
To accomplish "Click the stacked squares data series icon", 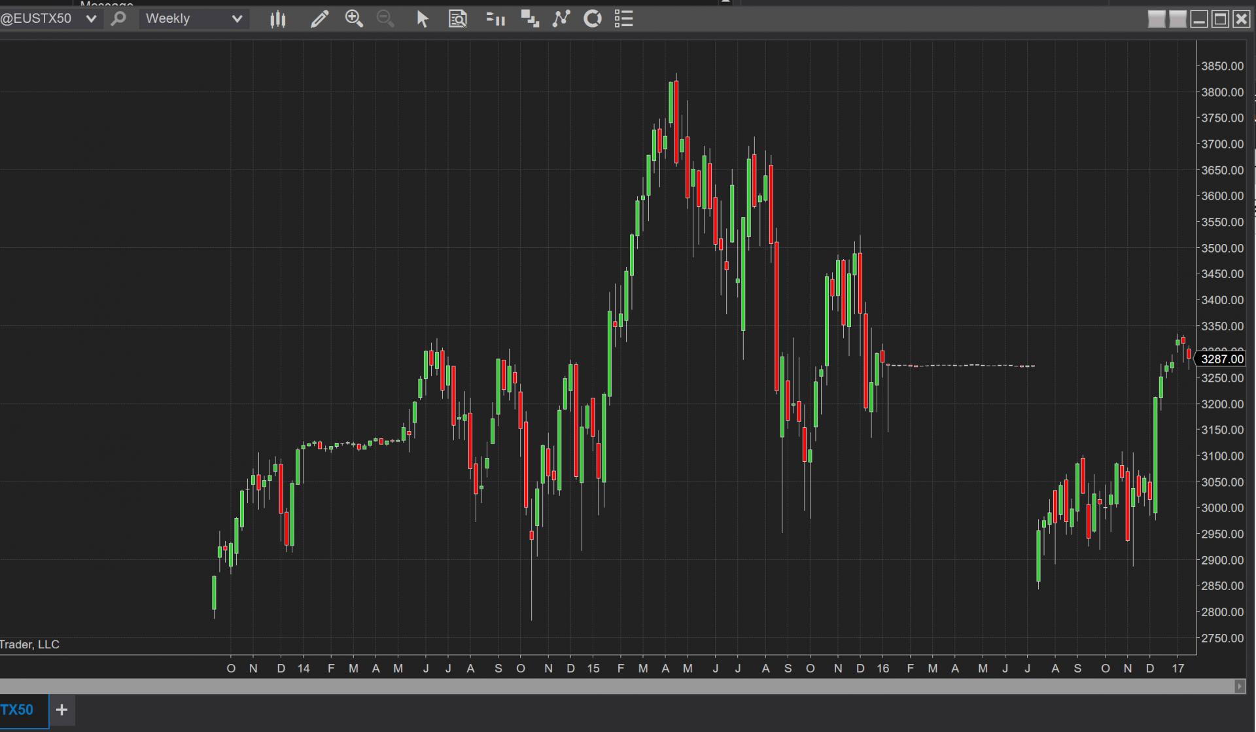I will pyautogui.click(x=529, y=19).
